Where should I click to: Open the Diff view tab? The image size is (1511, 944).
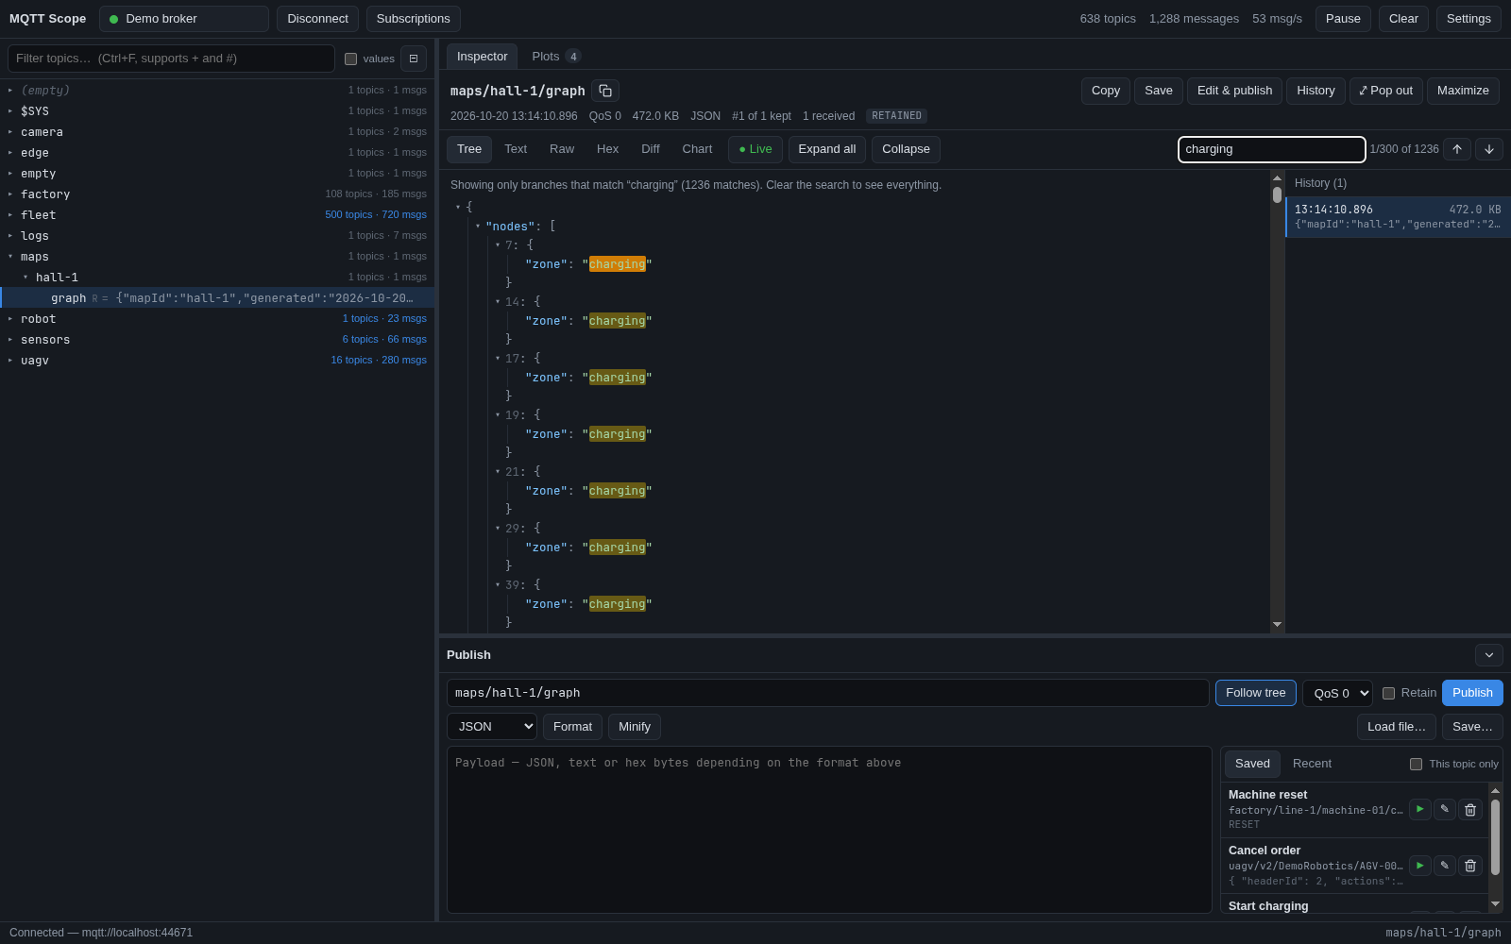click(651, 149)
